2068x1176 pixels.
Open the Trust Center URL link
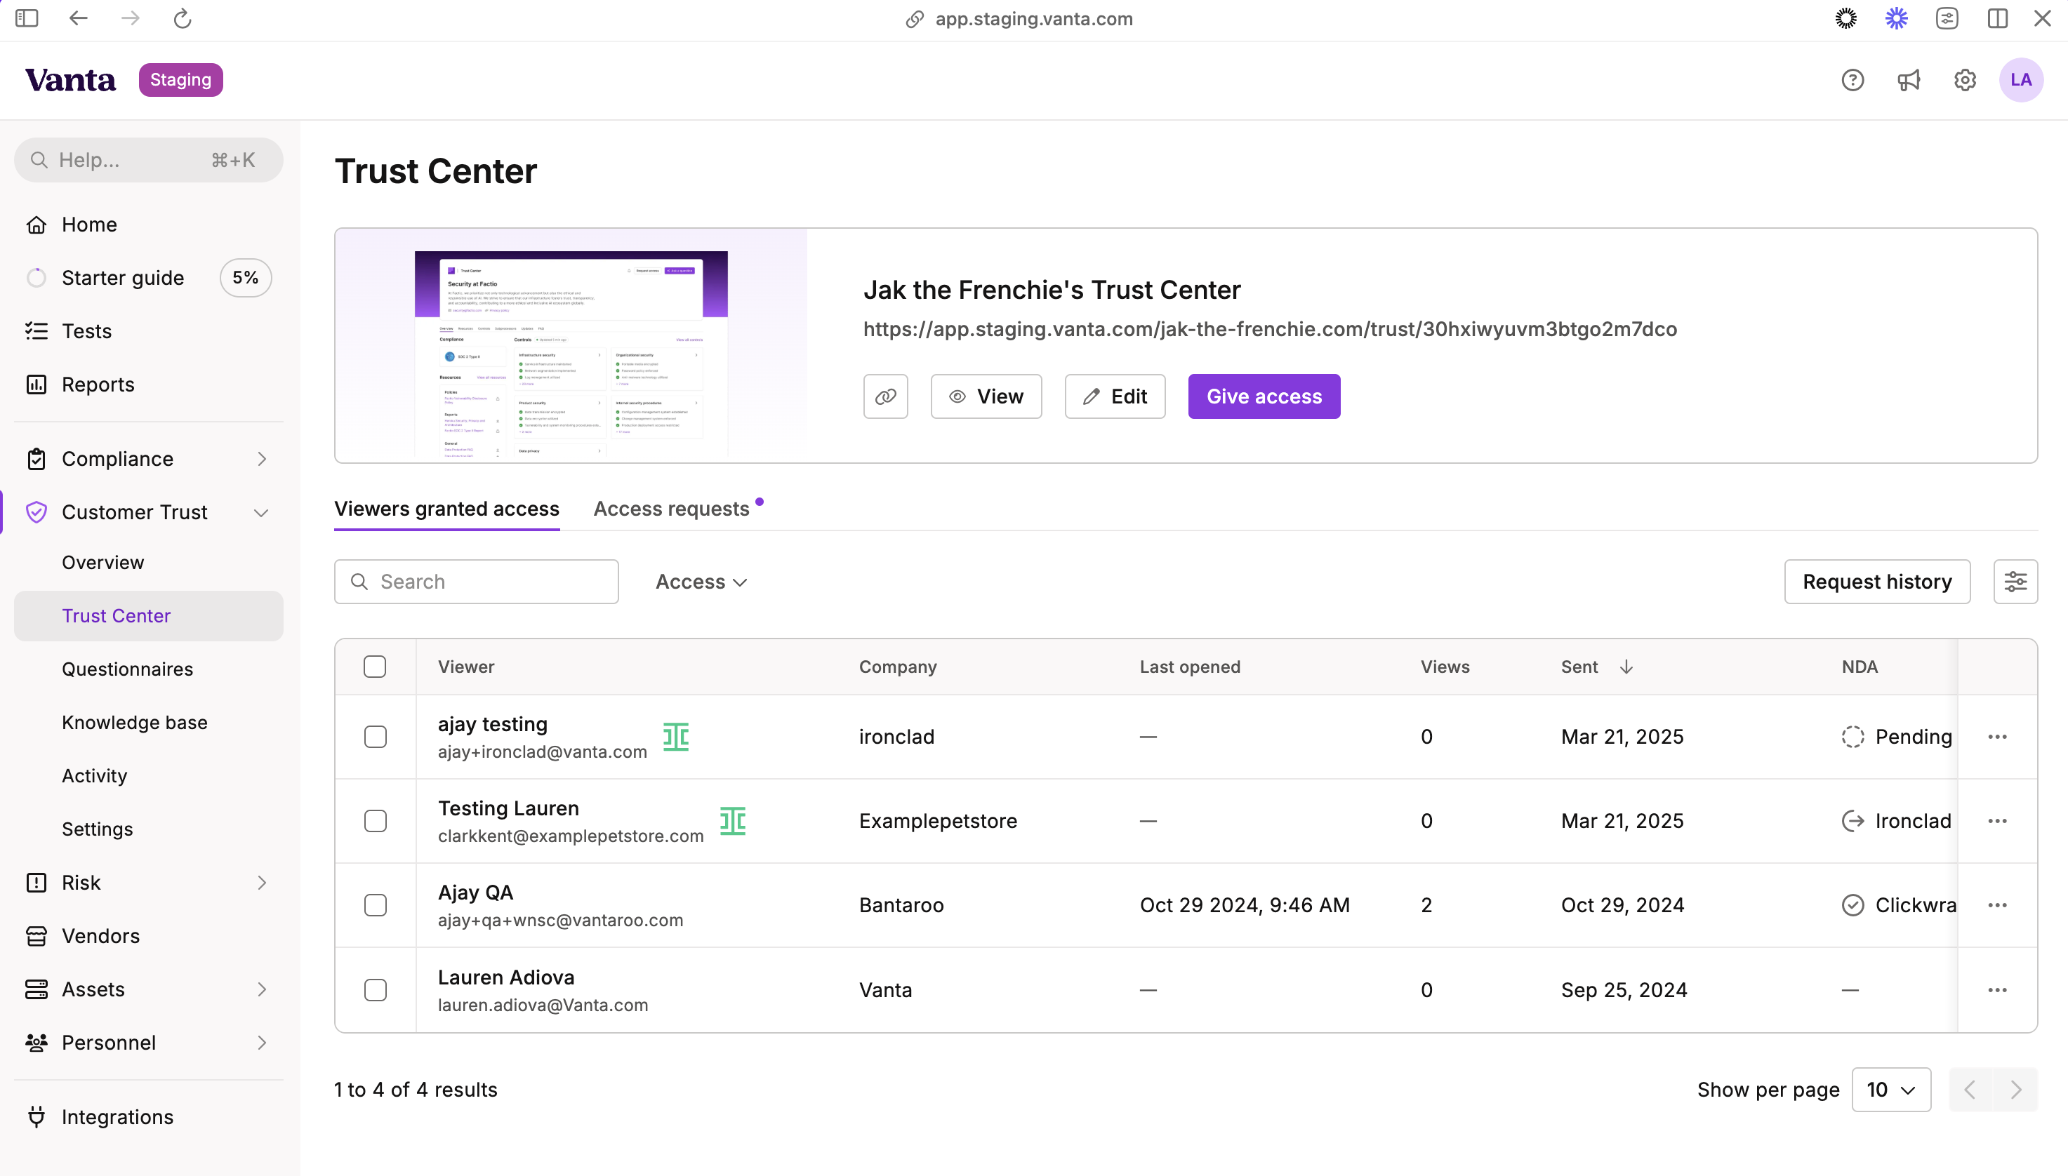[1270, 330]
